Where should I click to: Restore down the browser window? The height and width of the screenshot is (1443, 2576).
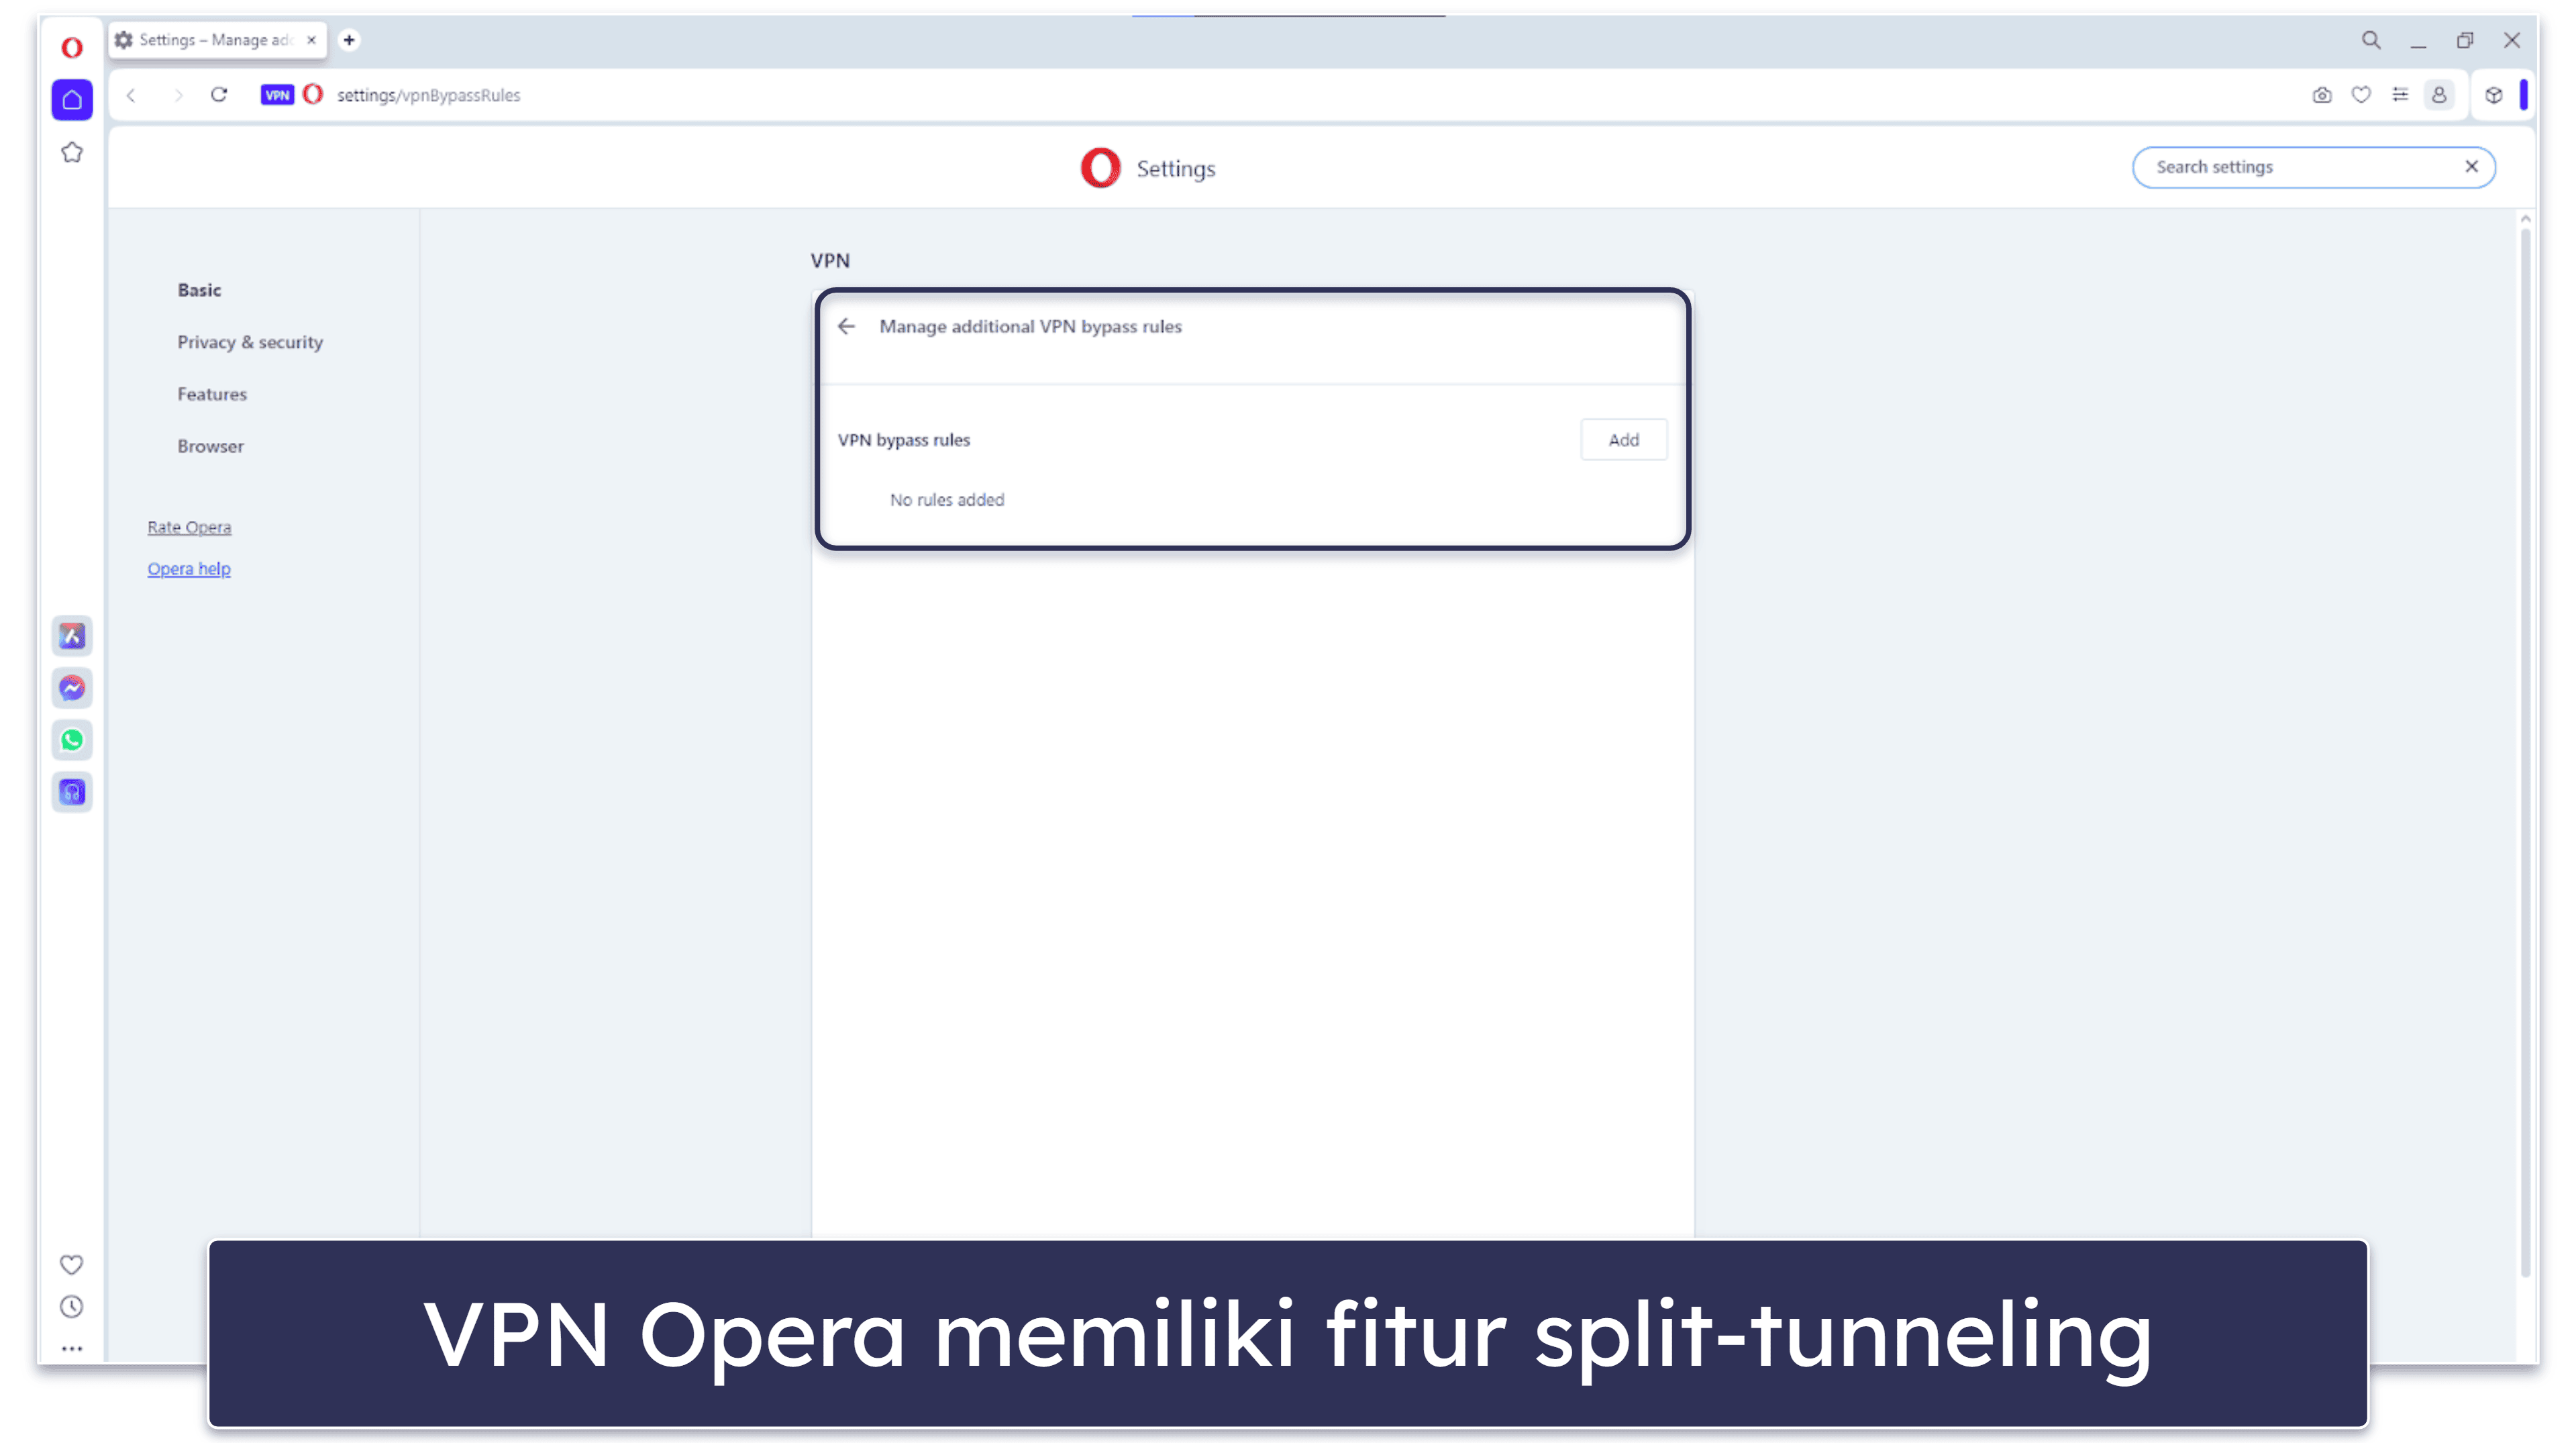click(x=2464, y=40)
